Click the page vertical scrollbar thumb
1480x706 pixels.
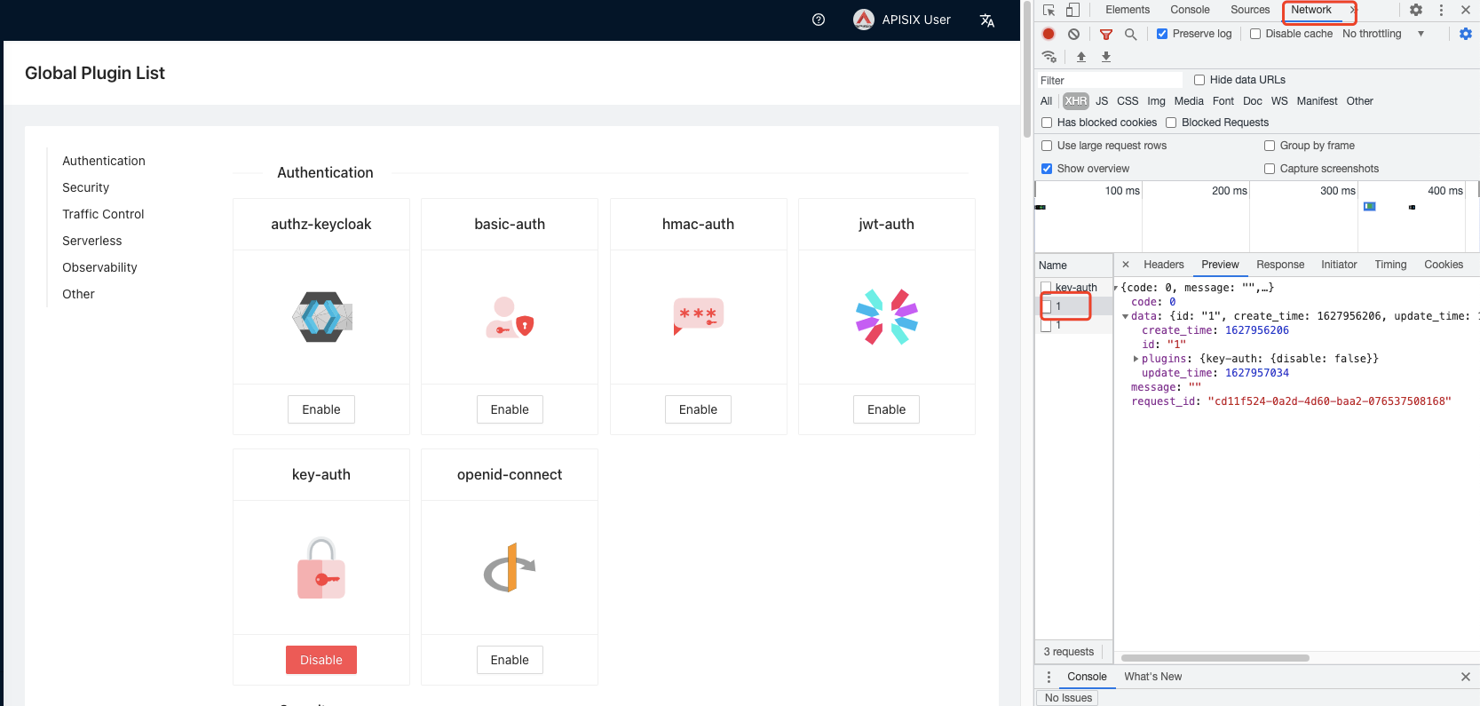tap(1027, 71)
